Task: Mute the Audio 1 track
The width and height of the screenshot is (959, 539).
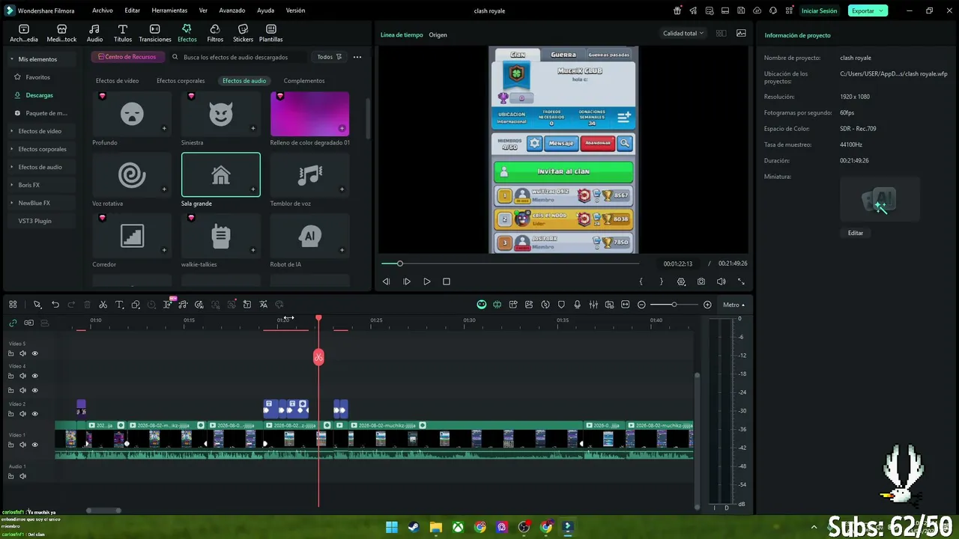Action: pos(22,476)
